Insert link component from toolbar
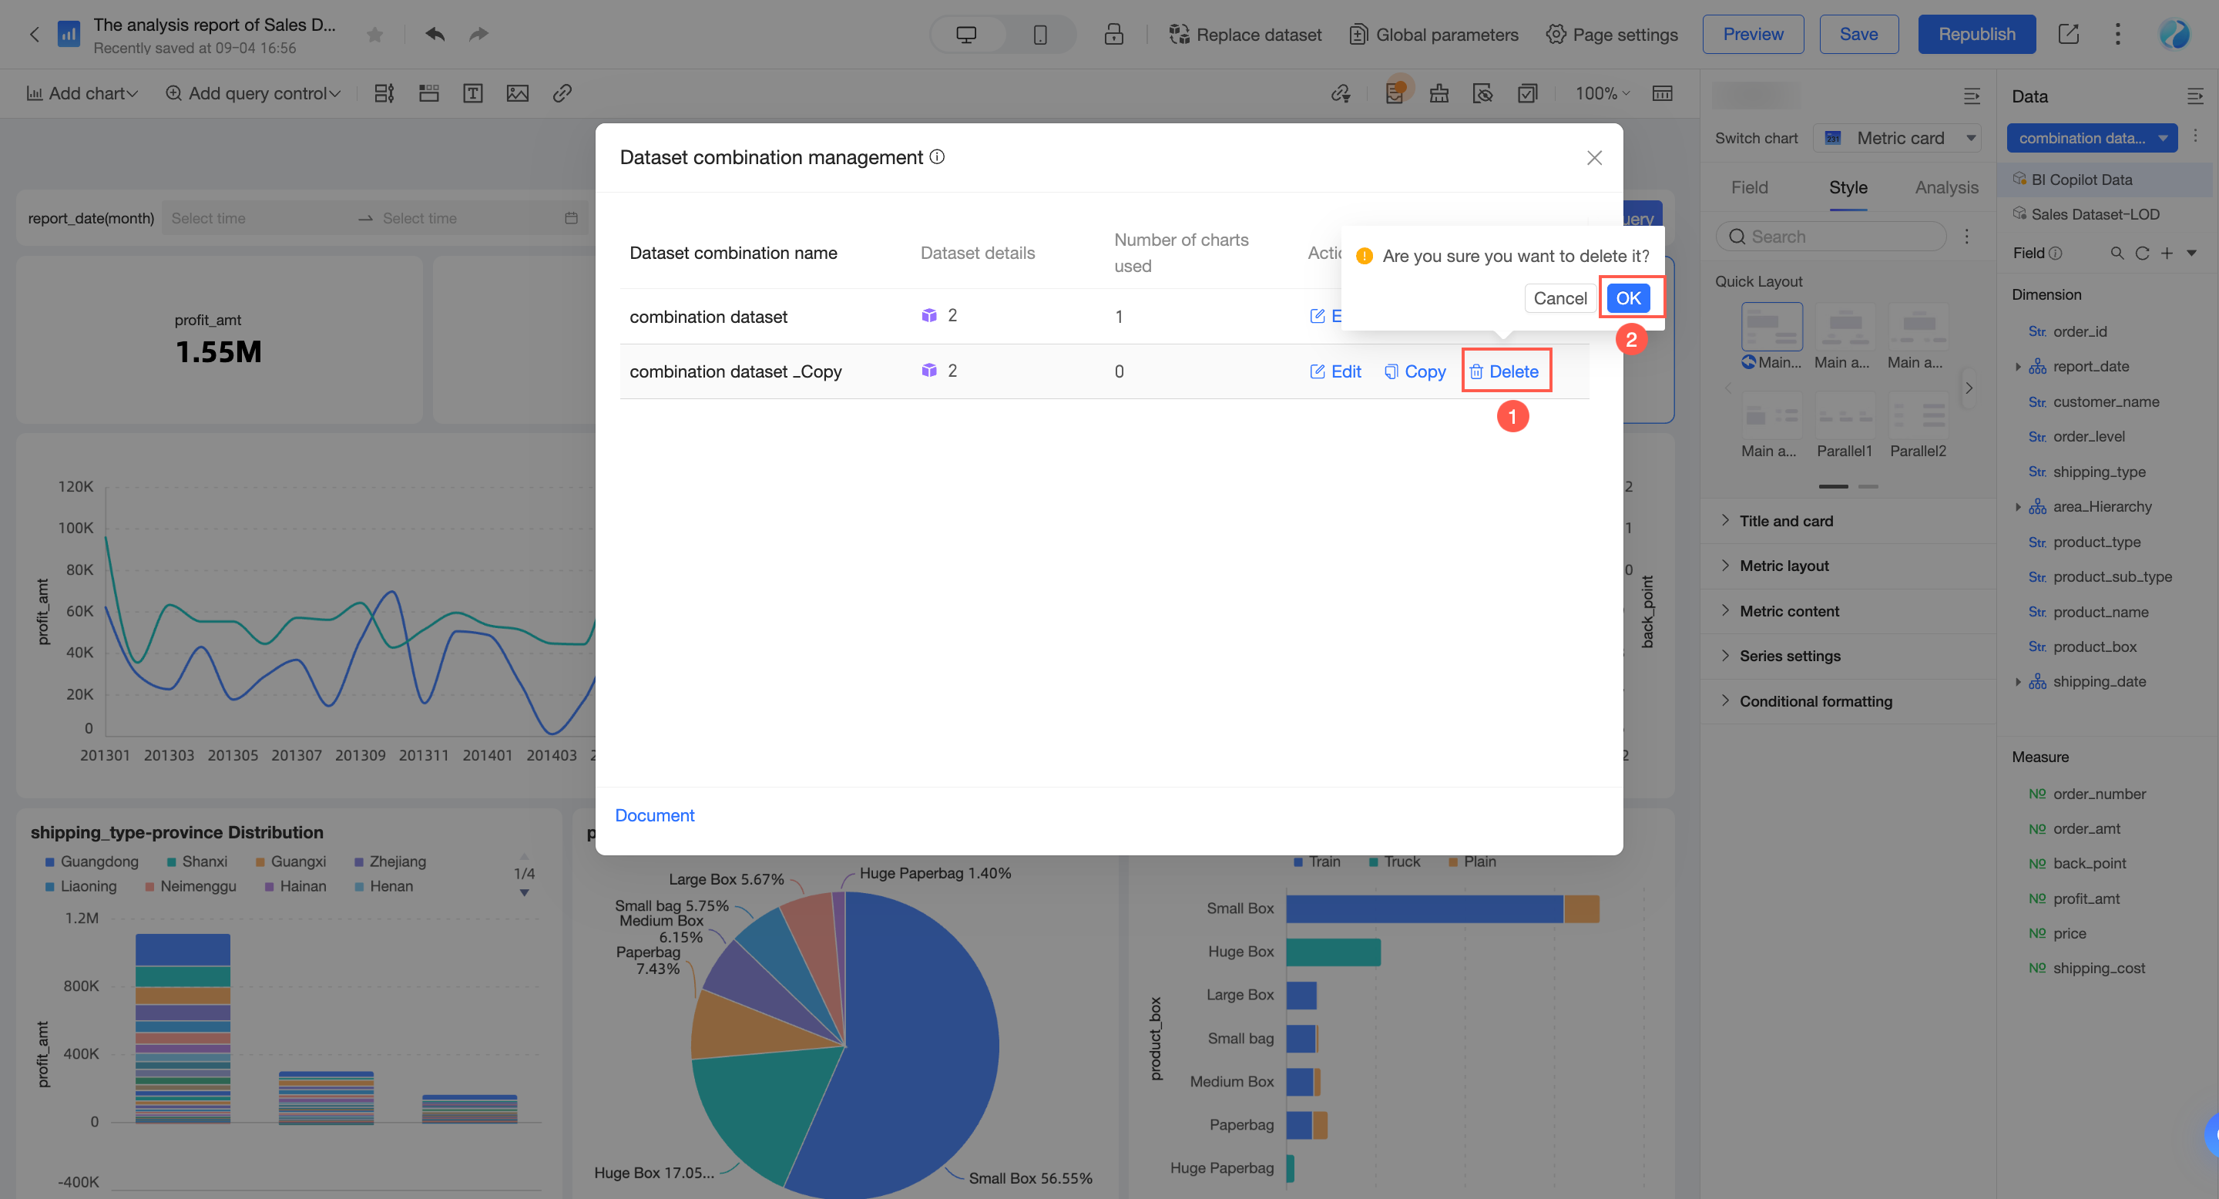2219x1199 pixels. [x=562, y=93]
